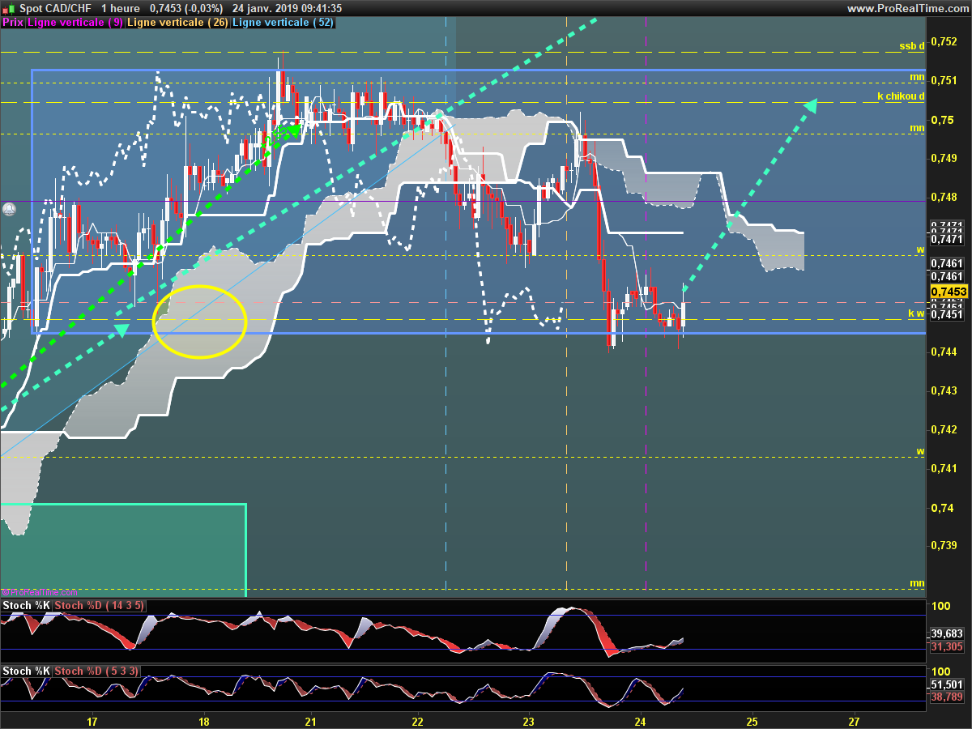This screenshot has width=972, height=729.
Task: Select the 'Ligne verticale (9)' label
Action: pyautogui.click(x=75, y=23)
